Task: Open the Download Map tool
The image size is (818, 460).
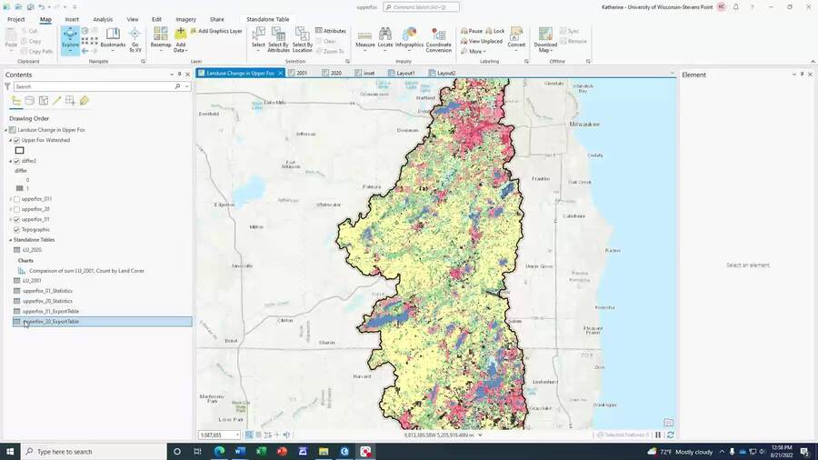Action: point(545,40)
